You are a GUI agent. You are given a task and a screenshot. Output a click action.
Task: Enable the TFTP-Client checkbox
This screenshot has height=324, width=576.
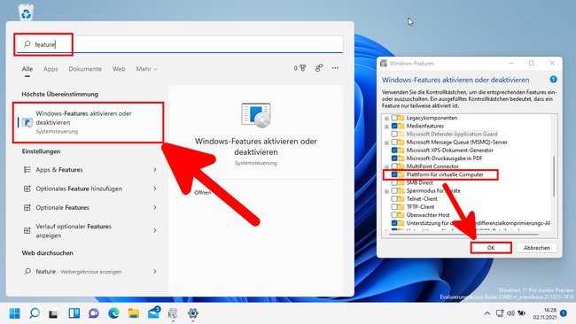pyautogui.click(x=394, y=206)
